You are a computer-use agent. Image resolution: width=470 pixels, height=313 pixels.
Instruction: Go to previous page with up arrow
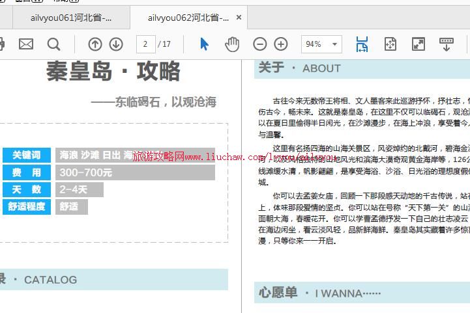click(95, 44)
